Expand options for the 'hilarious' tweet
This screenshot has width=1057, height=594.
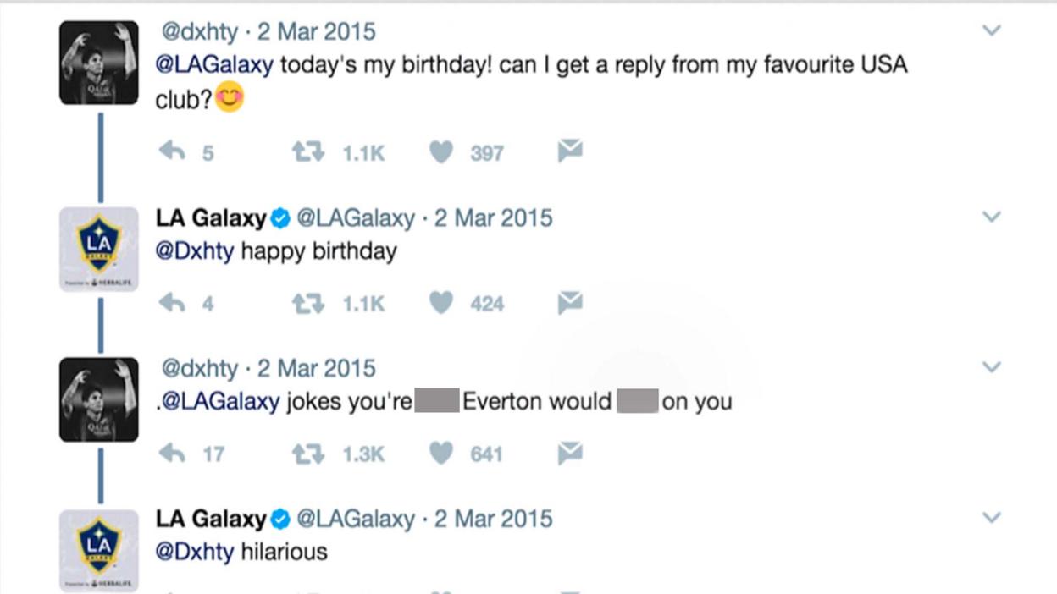pyautogui.click(x=991, y=517)
